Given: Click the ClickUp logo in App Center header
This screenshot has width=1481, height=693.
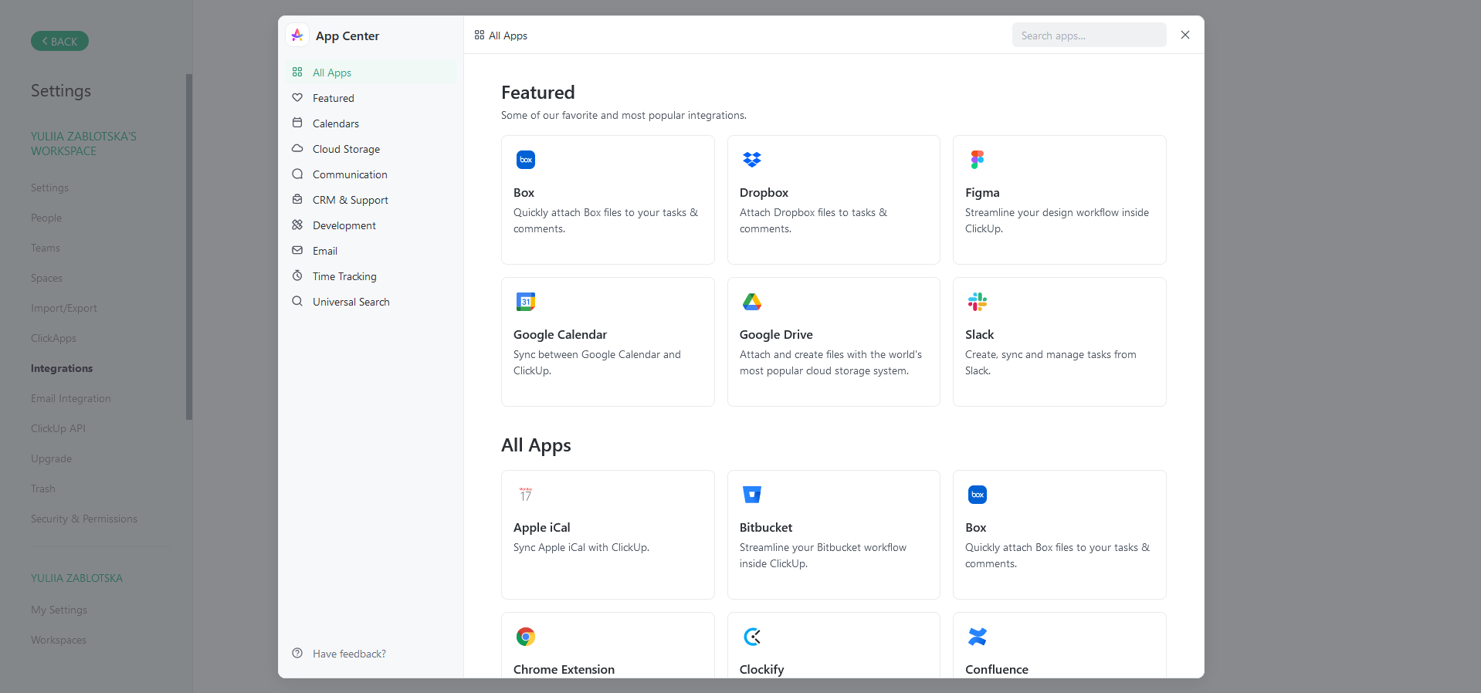Looking at the screenshot, I should pos(297,35).
